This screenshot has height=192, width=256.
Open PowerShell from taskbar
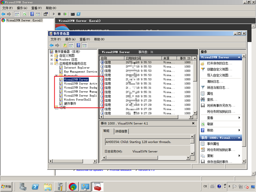tap(35, 186)
